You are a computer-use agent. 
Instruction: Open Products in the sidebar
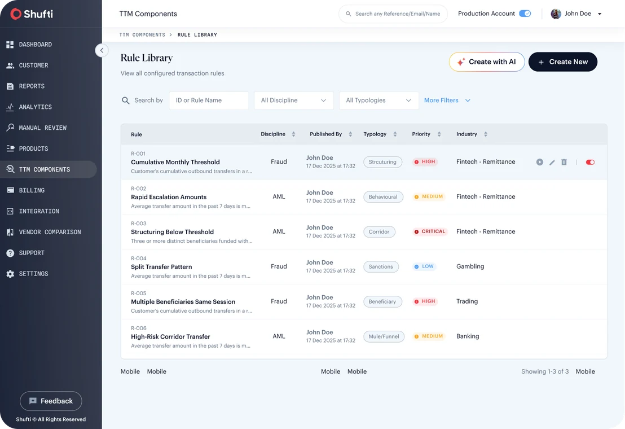(27, 148)
